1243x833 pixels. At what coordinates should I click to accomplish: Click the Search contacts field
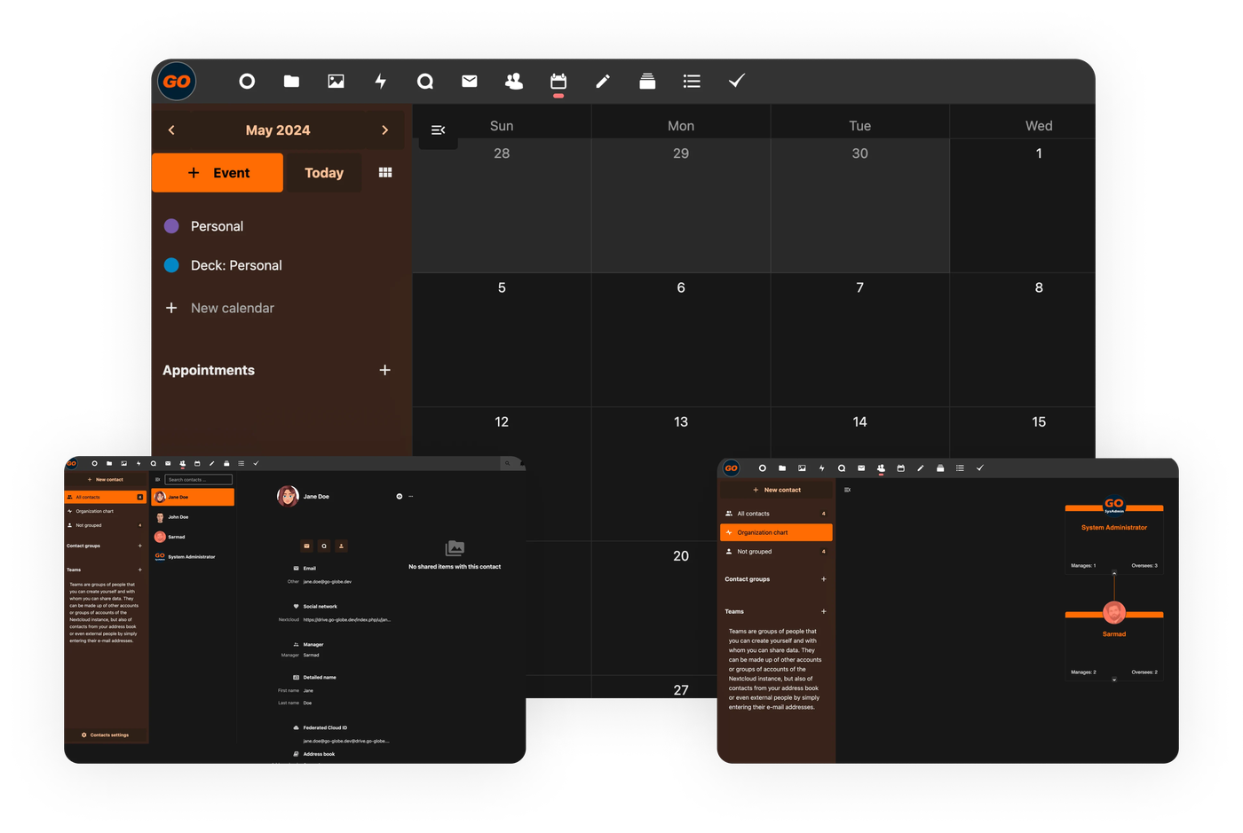click(x=199, y=479)
